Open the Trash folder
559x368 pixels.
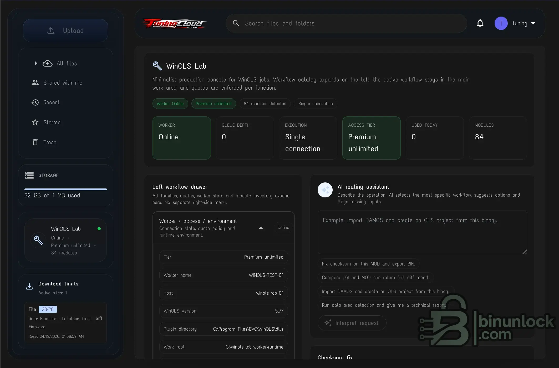tap(50, 142)
